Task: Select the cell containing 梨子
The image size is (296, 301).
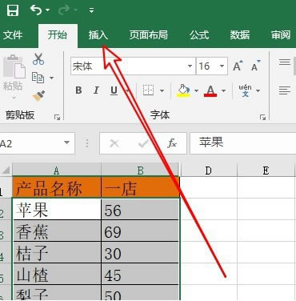Action: coord(57,293)
